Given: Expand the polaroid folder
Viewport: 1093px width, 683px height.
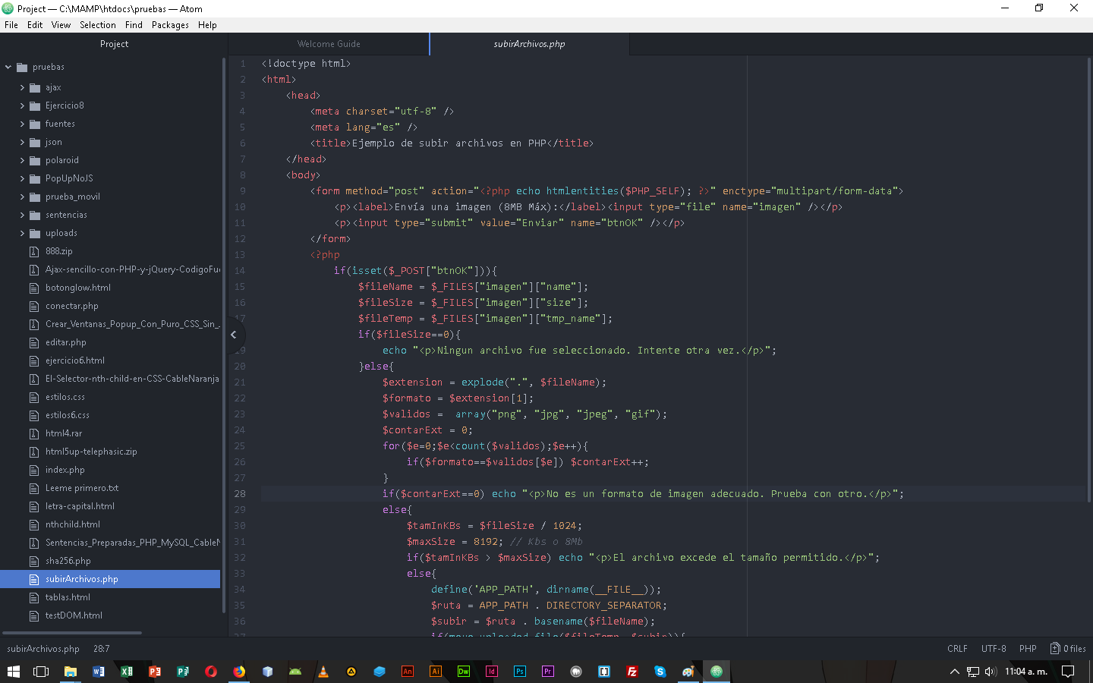Looking at the screenshot, I should click(22, 160).
